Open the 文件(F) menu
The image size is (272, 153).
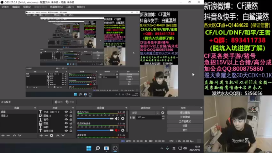(5, 7)
